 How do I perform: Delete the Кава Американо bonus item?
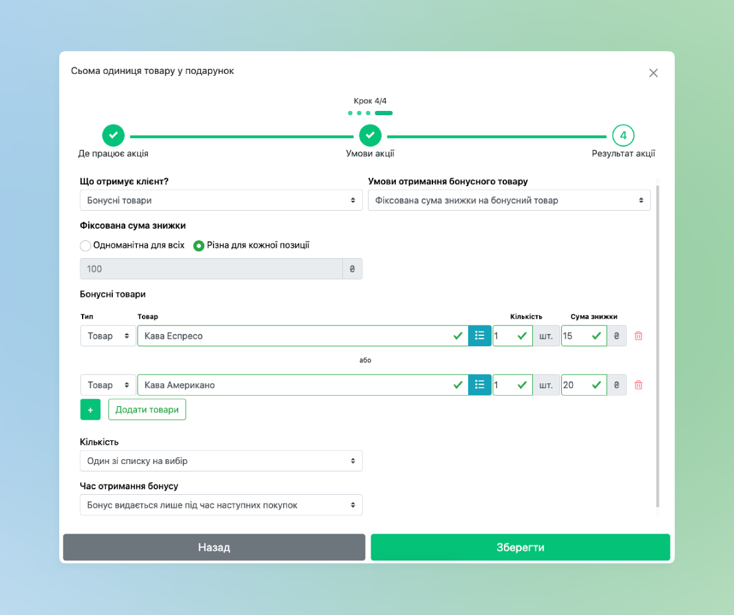coord(638,385)
